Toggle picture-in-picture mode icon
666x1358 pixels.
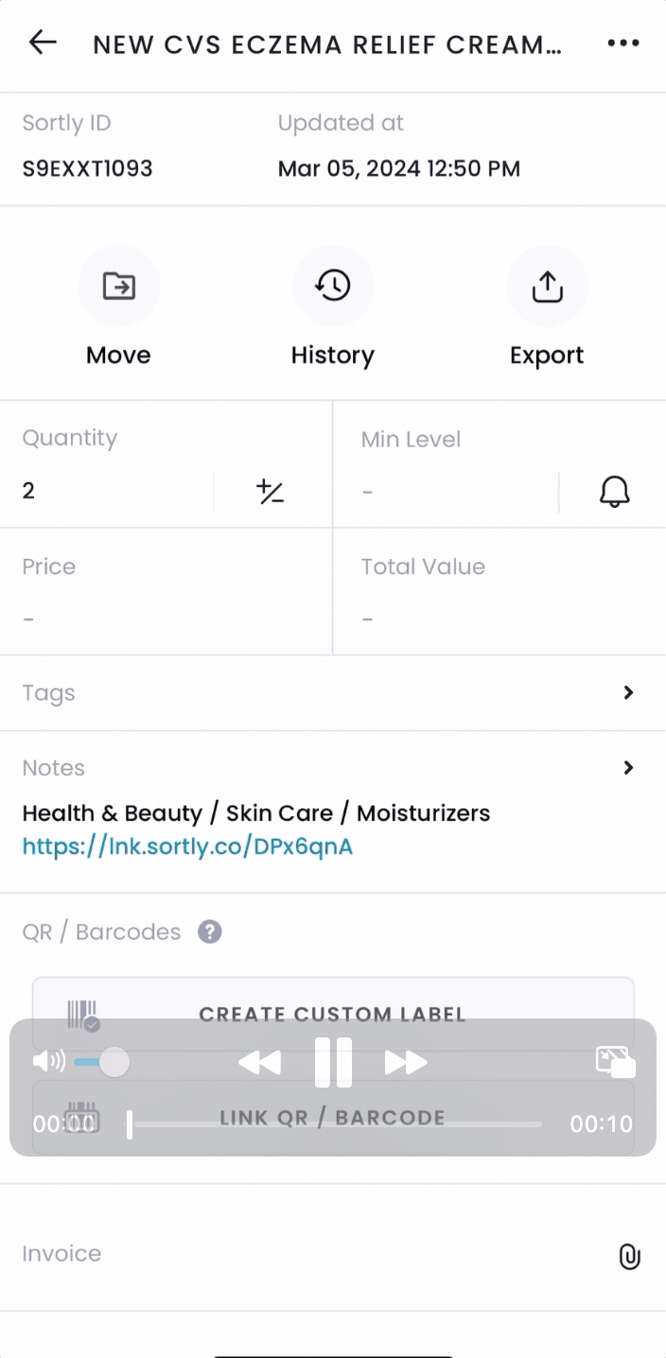point(616,1062)
